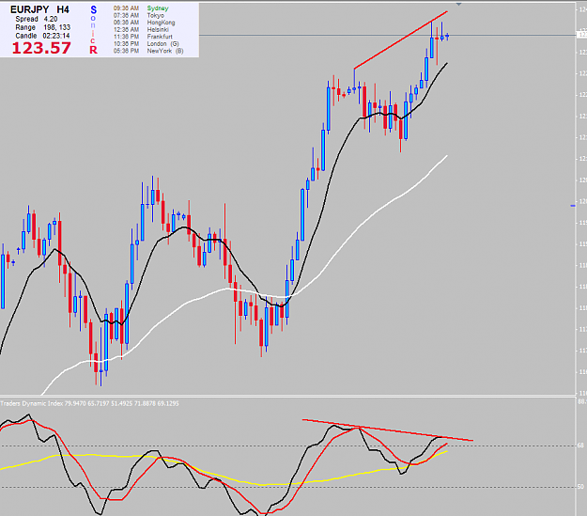Viewport: 587px width, 516px height.
Task: Click the NewYork (B) session label
Action: (x=165, y=51)
